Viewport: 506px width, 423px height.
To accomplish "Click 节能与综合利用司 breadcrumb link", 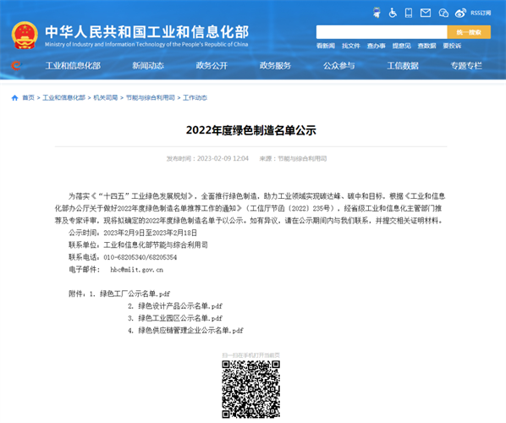I will (x=150, y=98).
